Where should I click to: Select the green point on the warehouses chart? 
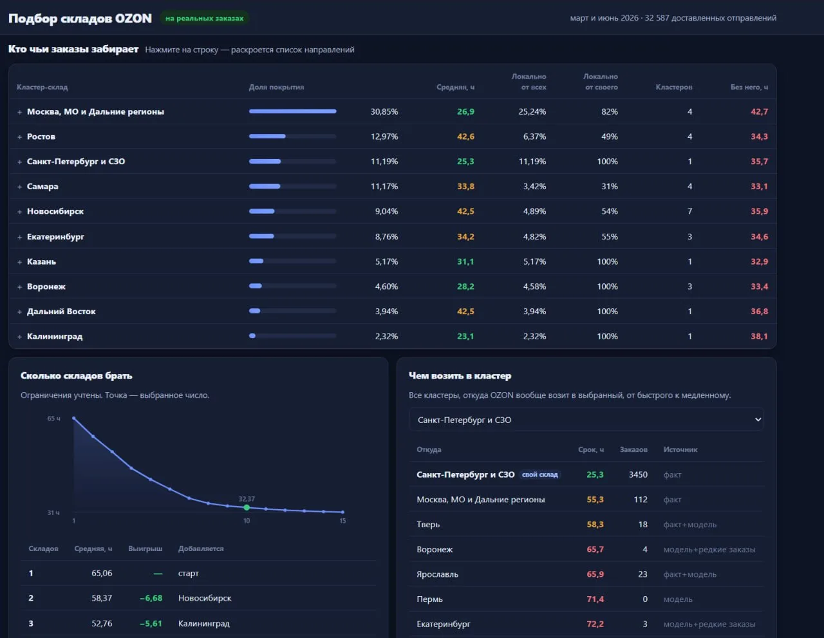click(247, 507)
